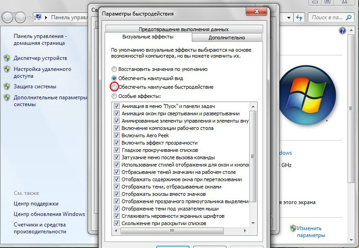Click the Windows logo image

(307, 95)
